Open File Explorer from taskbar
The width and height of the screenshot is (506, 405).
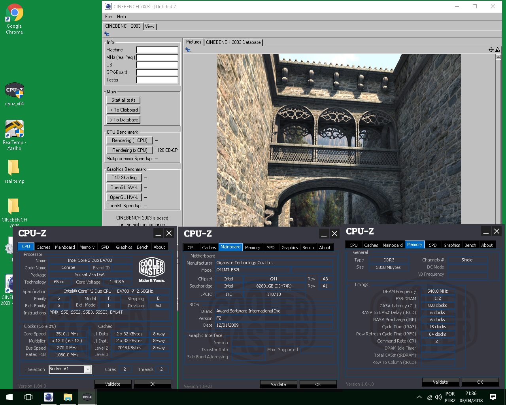[68, 397]
